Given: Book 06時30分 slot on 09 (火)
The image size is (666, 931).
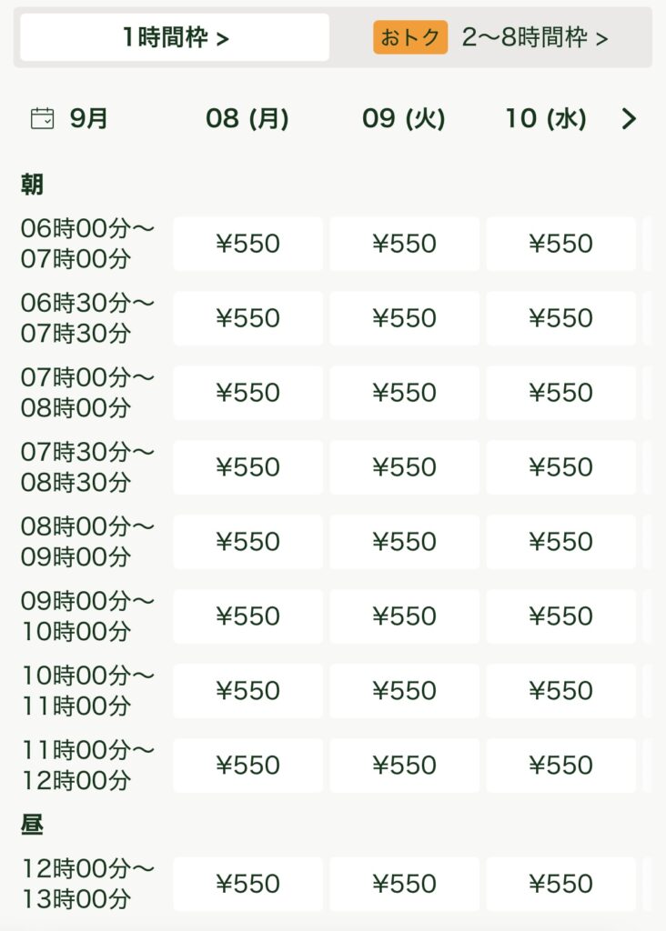Looking at the screenshot, I should coord(404,318).
